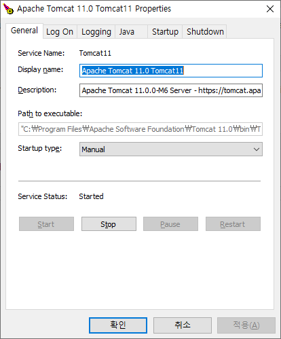Click the Started service status text
The image size is (281, 339).
click(x=91, y=196)
